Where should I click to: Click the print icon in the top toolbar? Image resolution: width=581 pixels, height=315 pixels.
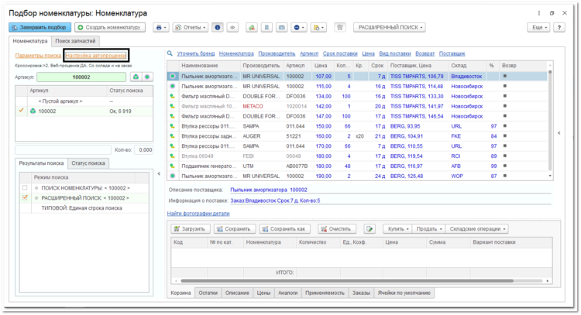pyautogui.click(x=161, y=27)
